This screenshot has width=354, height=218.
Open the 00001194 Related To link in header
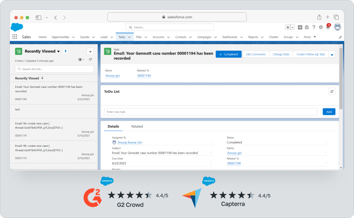tap(144, 76)
